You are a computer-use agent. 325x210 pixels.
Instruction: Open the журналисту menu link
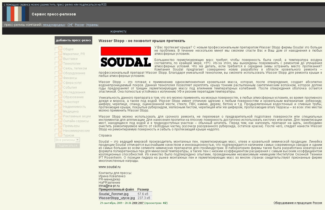pos(118,31)
